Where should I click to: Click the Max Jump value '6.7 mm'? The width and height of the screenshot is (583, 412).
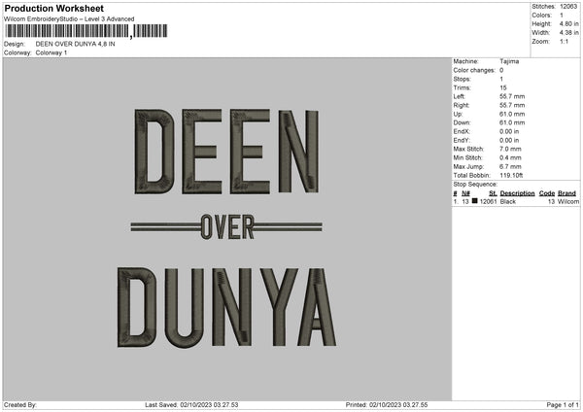510,166
